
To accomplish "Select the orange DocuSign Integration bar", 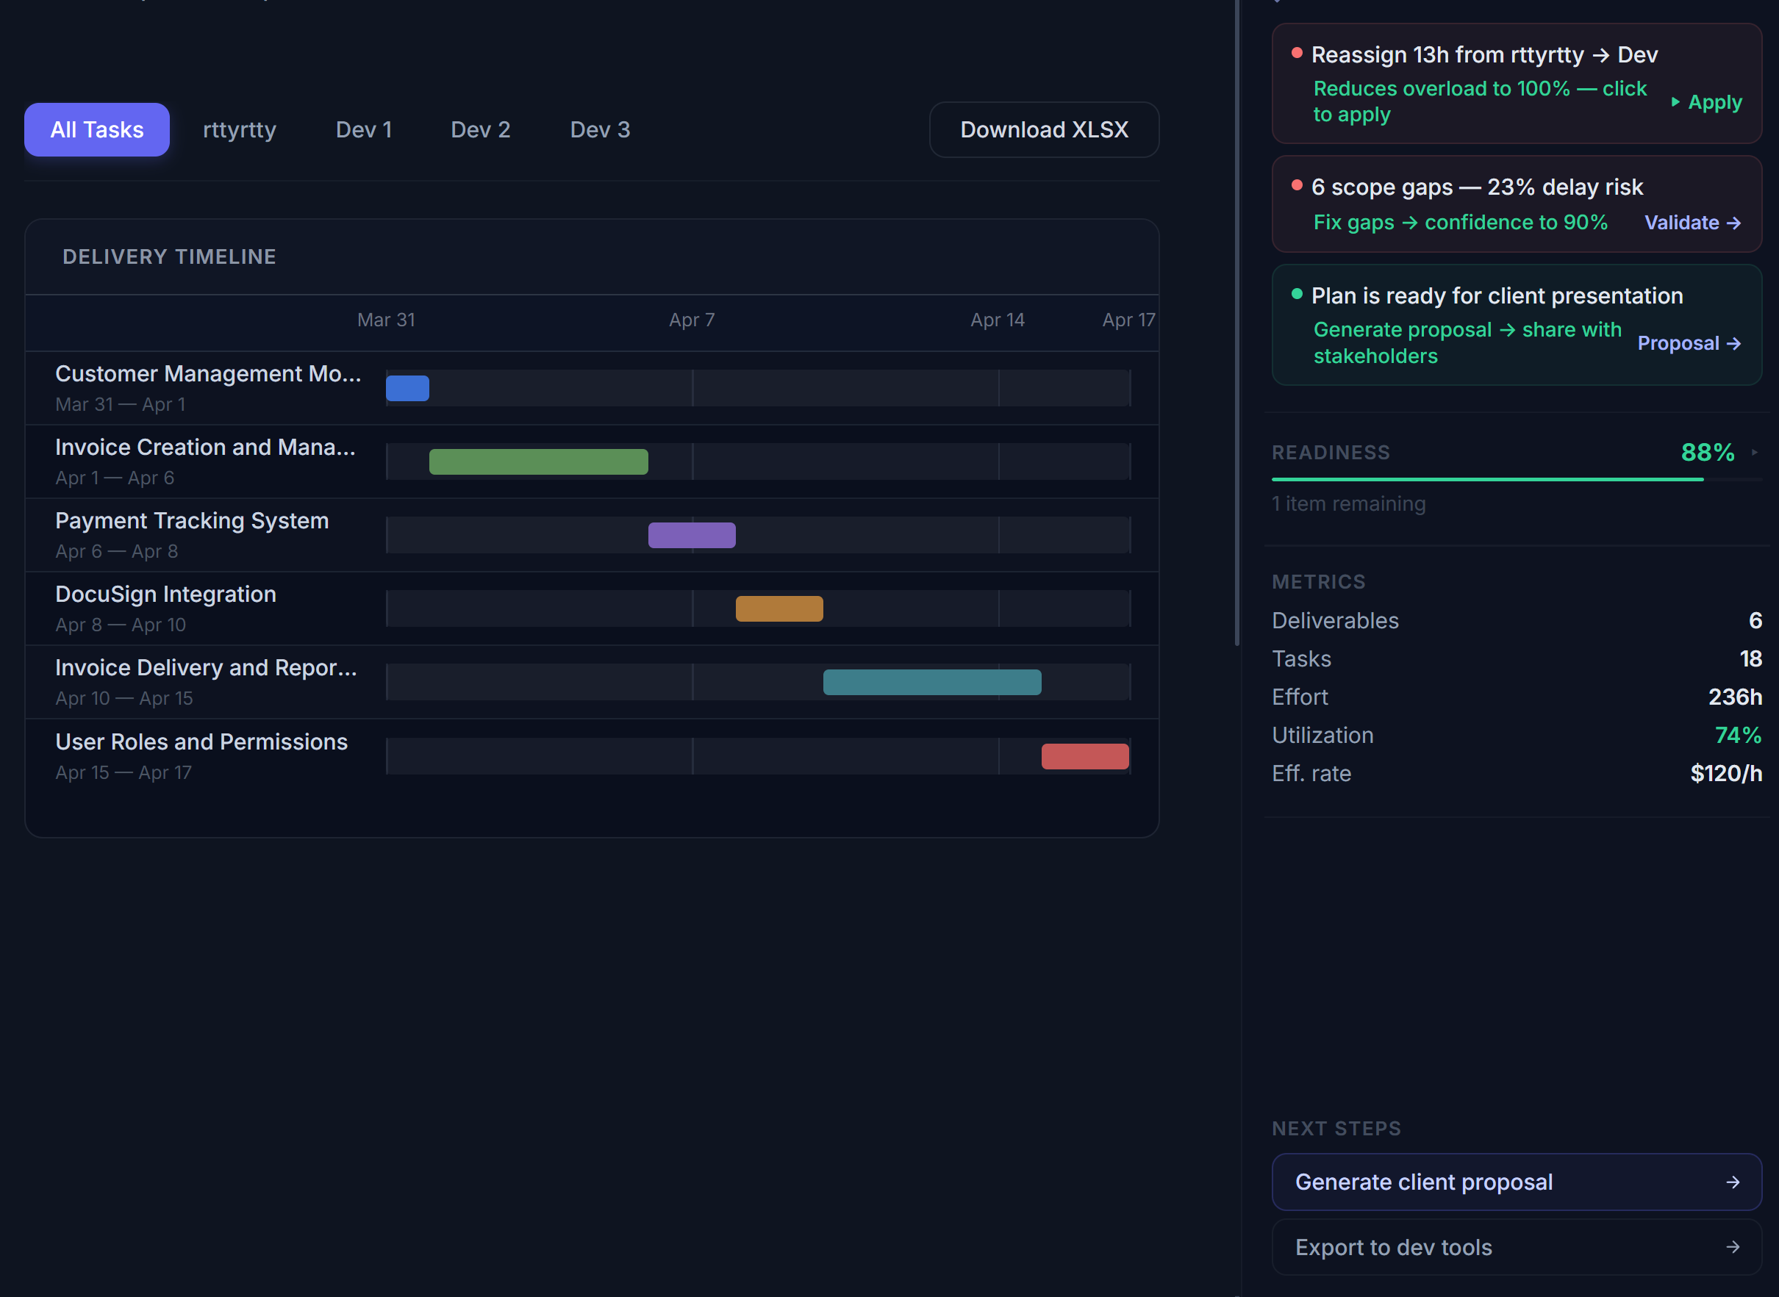I will 778,608.
